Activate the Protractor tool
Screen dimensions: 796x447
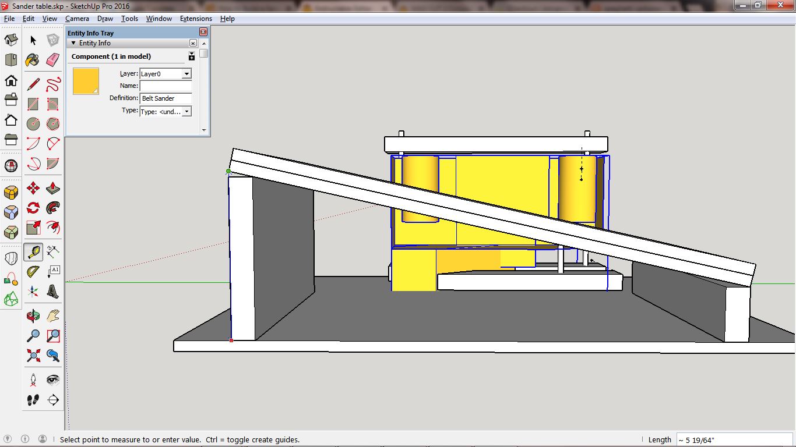coord(33,272)
